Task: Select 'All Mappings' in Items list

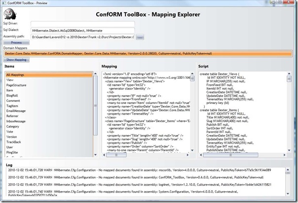Action: point(49,75)
